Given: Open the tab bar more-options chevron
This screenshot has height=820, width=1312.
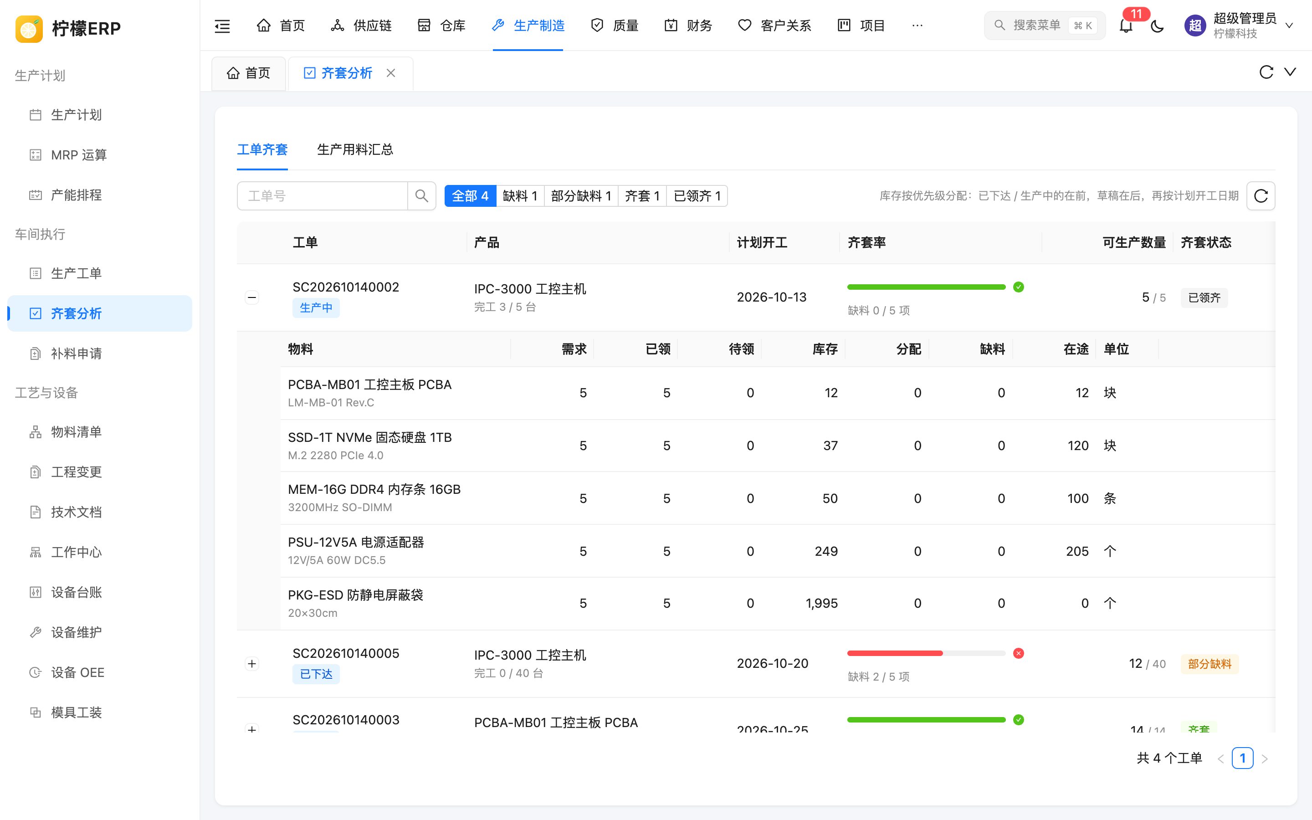Looking at the screenshot, I should tap(1290, 72).
